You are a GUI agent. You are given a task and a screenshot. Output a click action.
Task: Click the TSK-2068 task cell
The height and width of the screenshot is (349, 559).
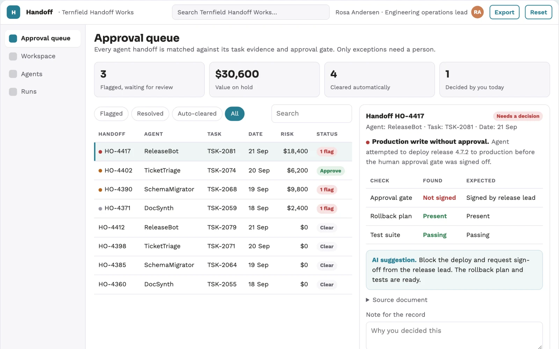[222, 189]
